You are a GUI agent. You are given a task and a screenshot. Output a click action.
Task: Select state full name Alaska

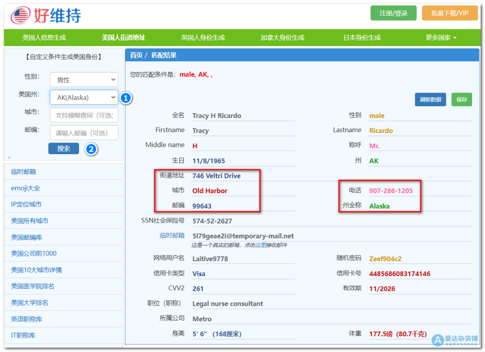(x=379, y=206)
